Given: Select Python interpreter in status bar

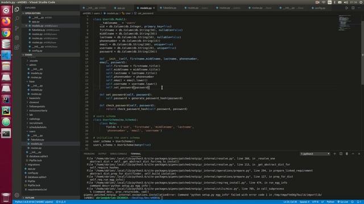Looking at the screenshot, I should [x=34, y=202].
